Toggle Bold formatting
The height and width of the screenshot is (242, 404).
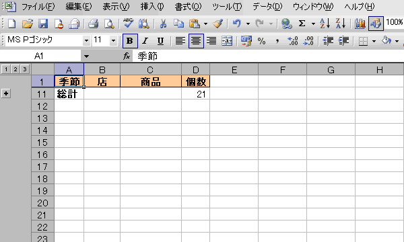click(x=130, y=41)
